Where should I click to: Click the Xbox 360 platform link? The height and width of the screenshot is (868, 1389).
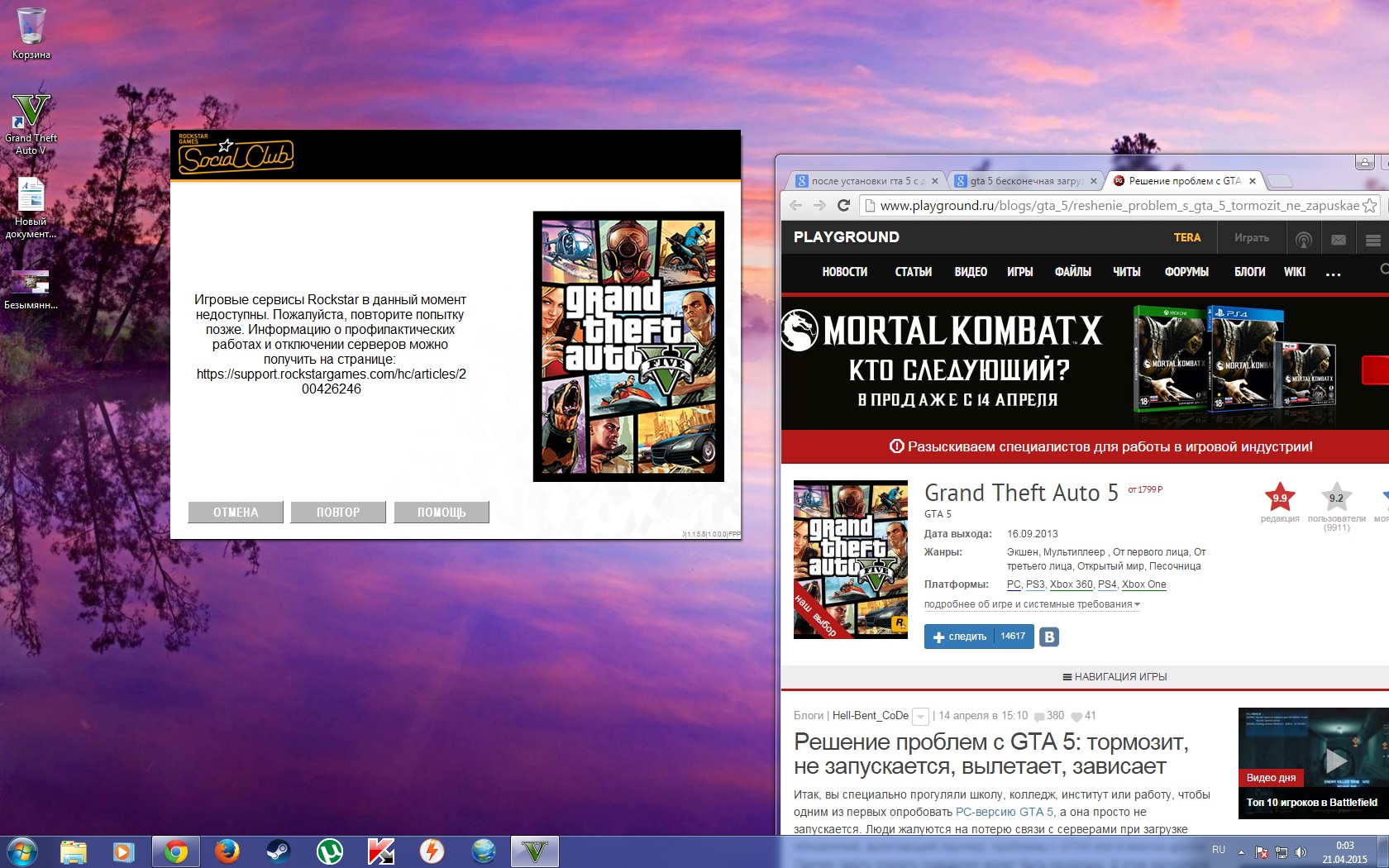pos(1072,584)
